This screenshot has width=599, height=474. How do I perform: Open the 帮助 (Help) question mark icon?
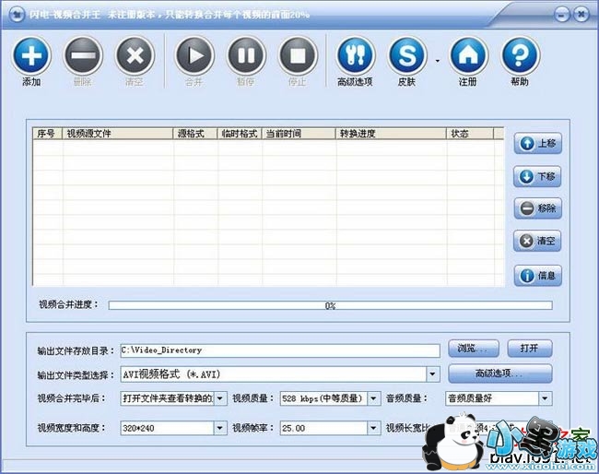pos(520,55)
